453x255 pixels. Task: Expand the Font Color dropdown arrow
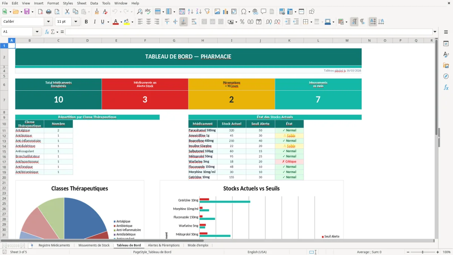coord(121,22)
